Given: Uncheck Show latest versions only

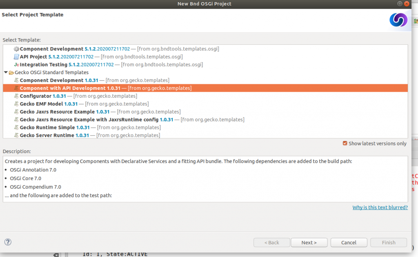Looking at the screenshot, I should (345, 143).
